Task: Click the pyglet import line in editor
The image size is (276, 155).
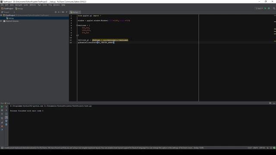Action: coord(89,15)
